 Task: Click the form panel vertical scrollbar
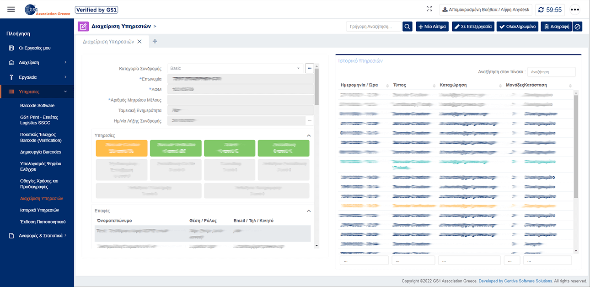click(316, 87)
